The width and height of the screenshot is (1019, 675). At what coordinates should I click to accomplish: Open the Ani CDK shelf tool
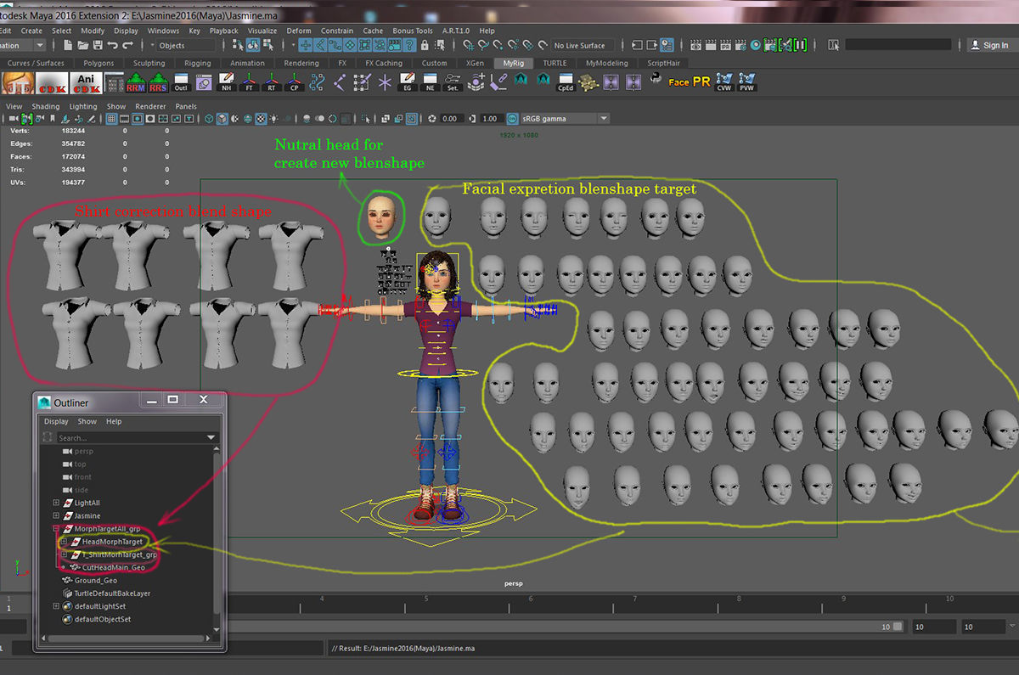(x=85, y=82)
